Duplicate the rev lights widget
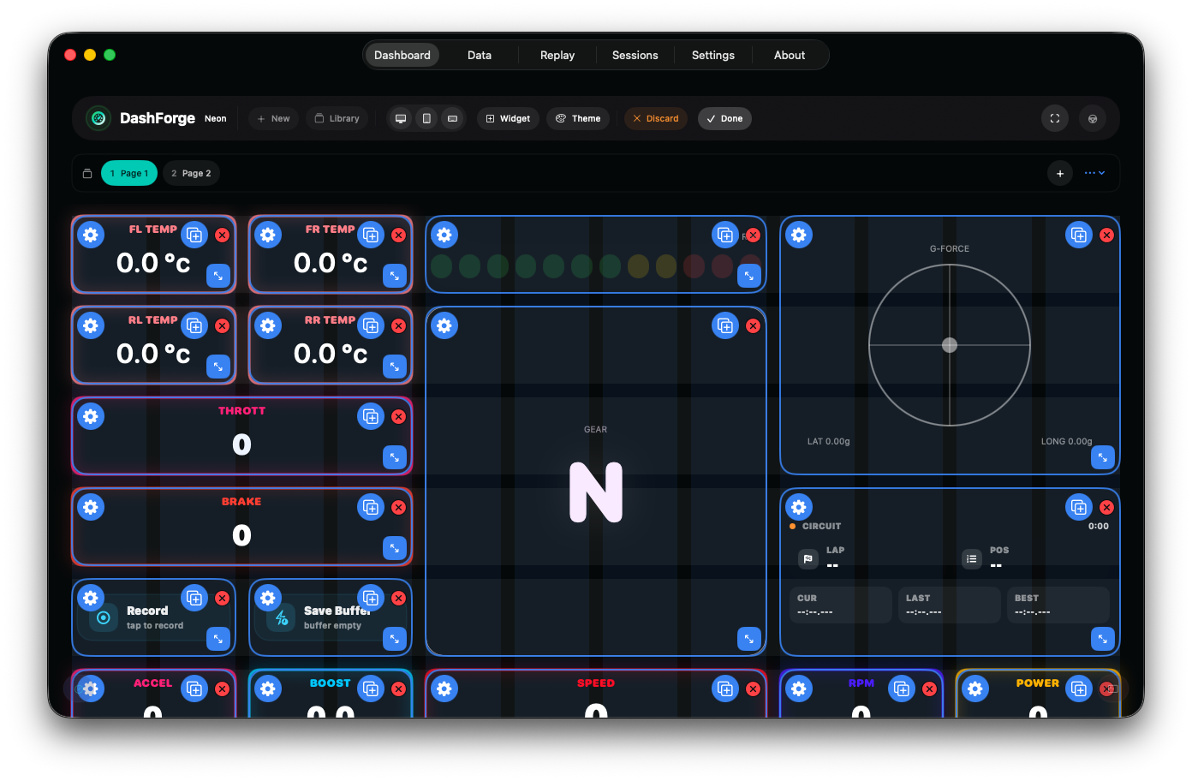 pos(725,235)
